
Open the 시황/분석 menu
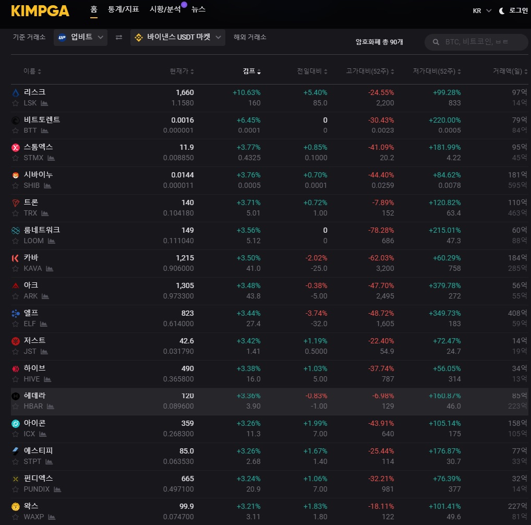point(165,9)
